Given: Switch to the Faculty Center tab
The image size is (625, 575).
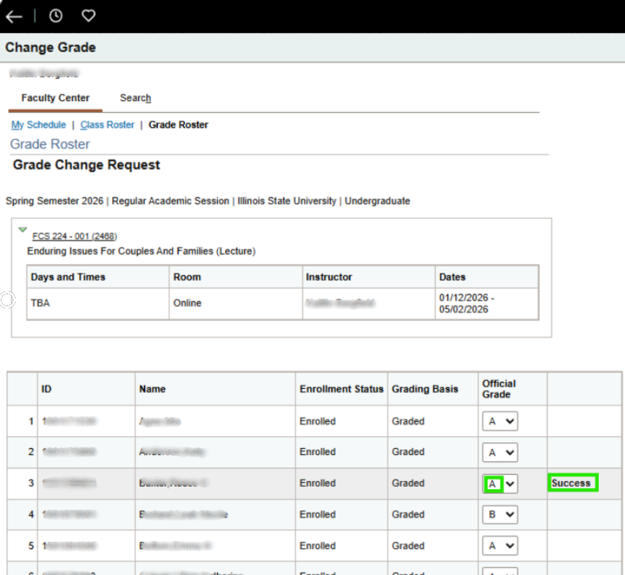Looking at the screenshot, I should click(x=56, y=98).
